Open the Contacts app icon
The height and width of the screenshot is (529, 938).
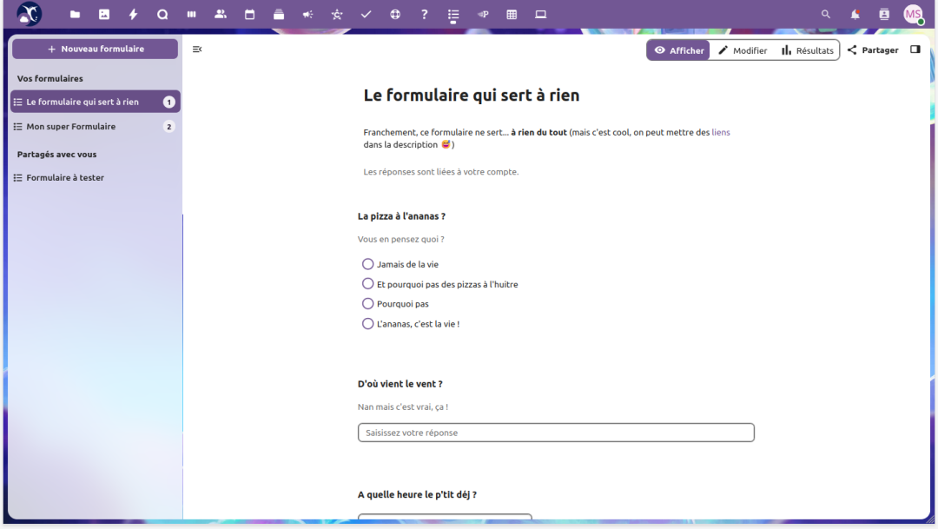tap(221, 15)
